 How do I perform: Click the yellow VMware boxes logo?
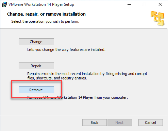157,18
